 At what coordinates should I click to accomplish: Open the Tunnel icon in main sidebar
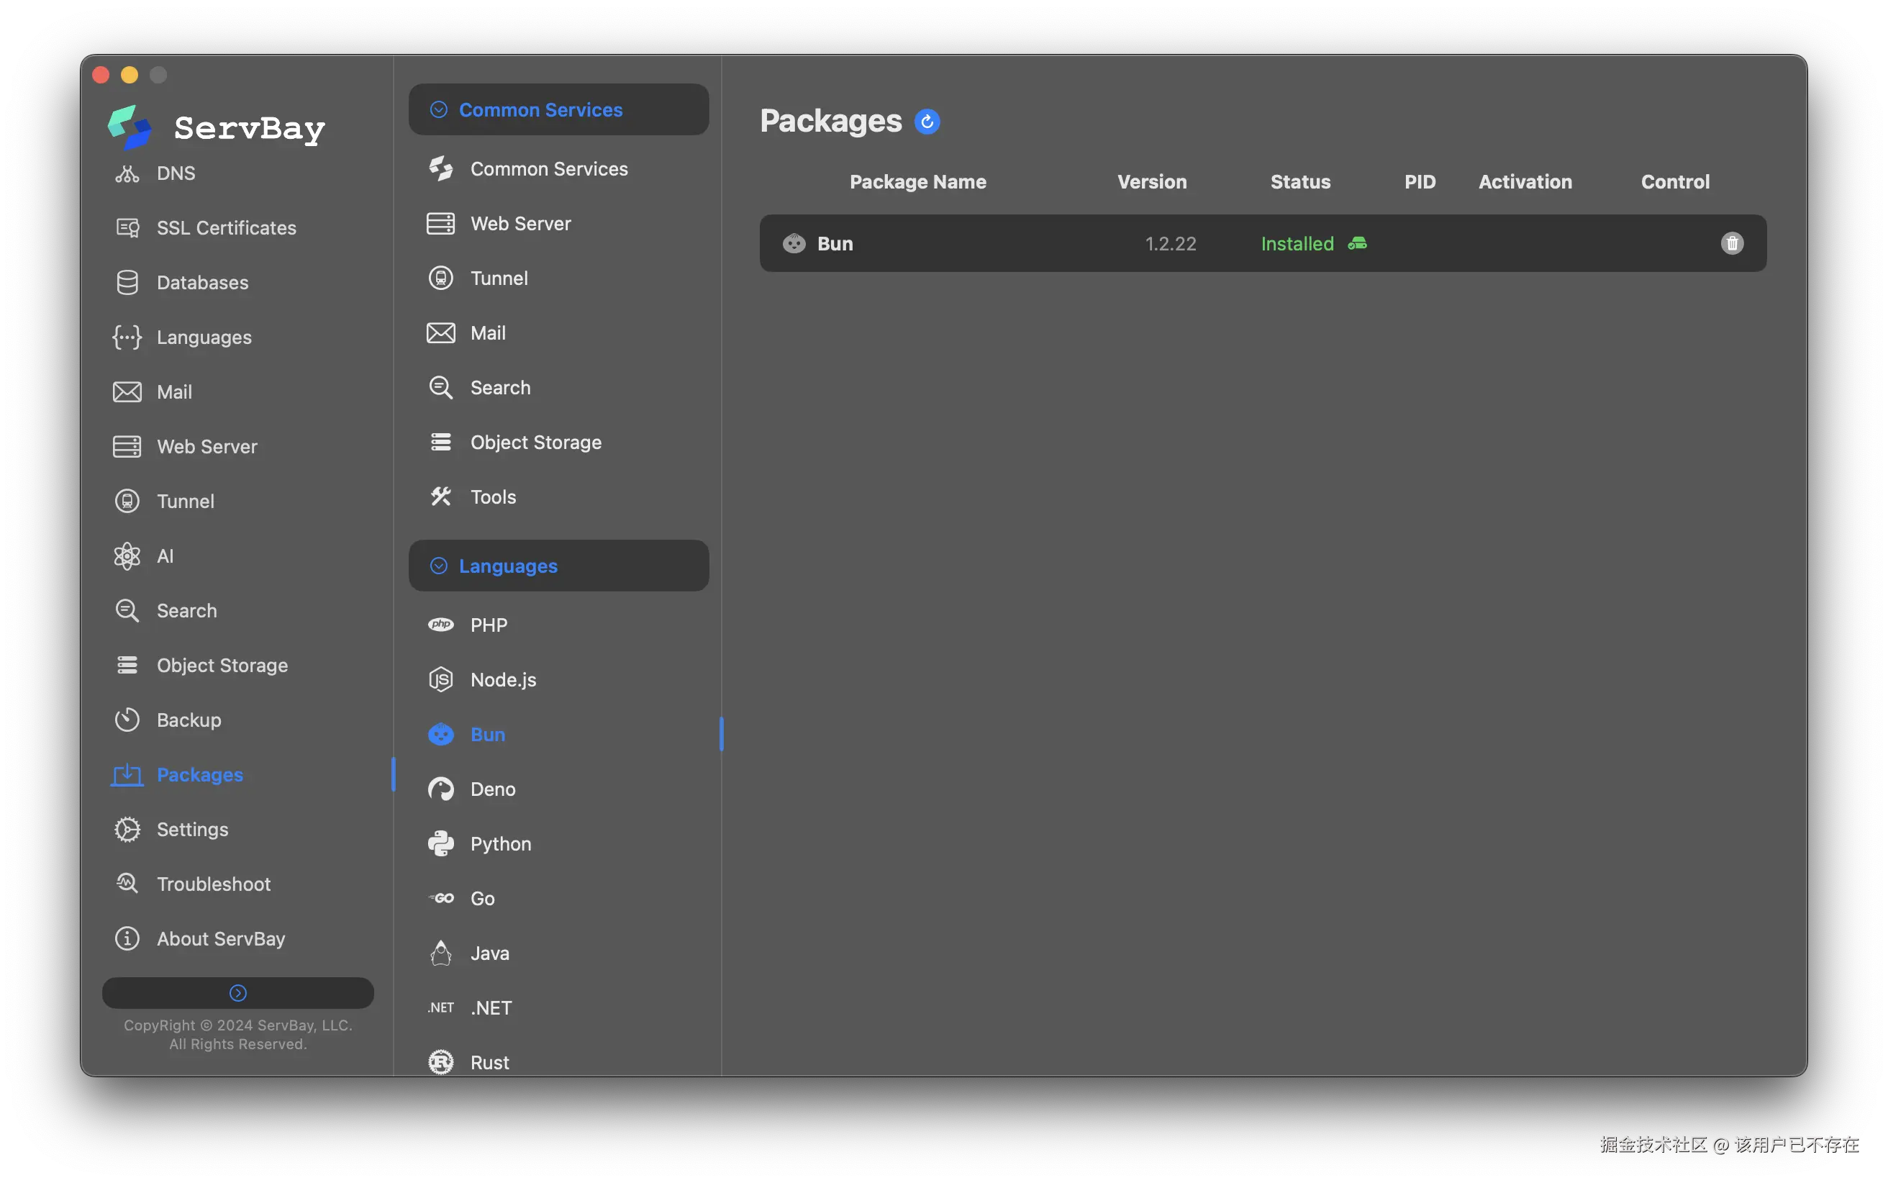click(127, 501)
